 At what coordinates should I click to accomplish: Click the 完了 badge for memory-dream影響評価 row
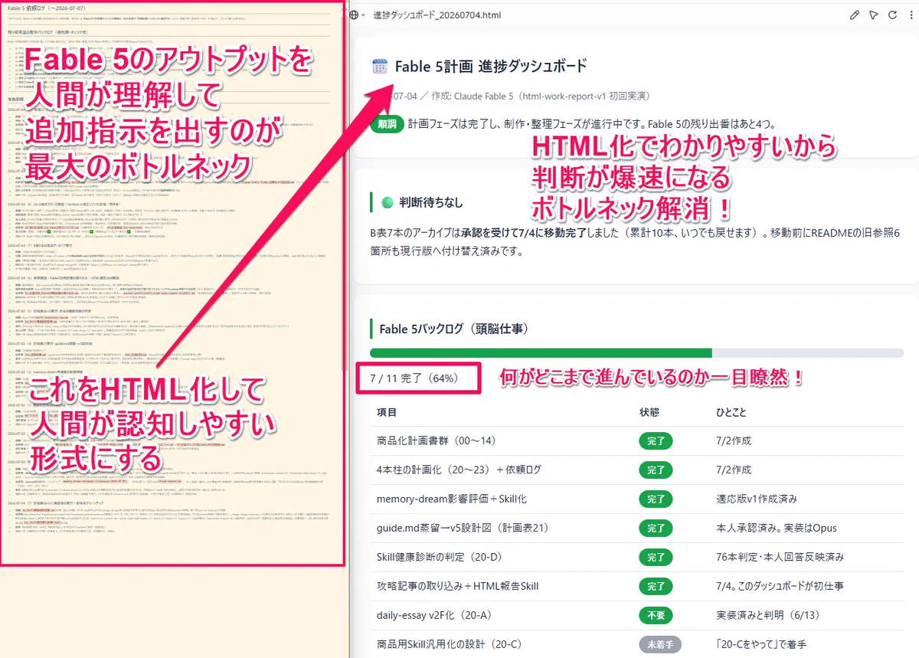click(656, 499)
